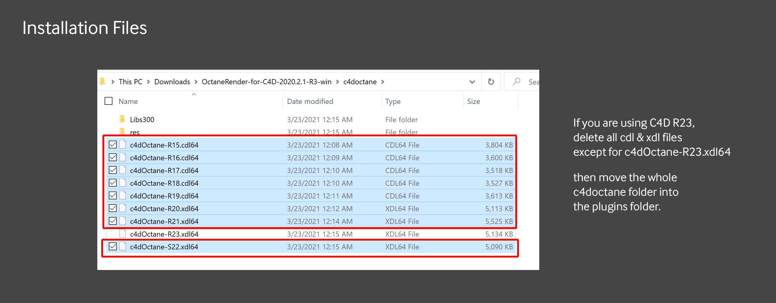
Task: Click the file icon of c4dOctane-R20.xdl64
Action: coord(123,208)
